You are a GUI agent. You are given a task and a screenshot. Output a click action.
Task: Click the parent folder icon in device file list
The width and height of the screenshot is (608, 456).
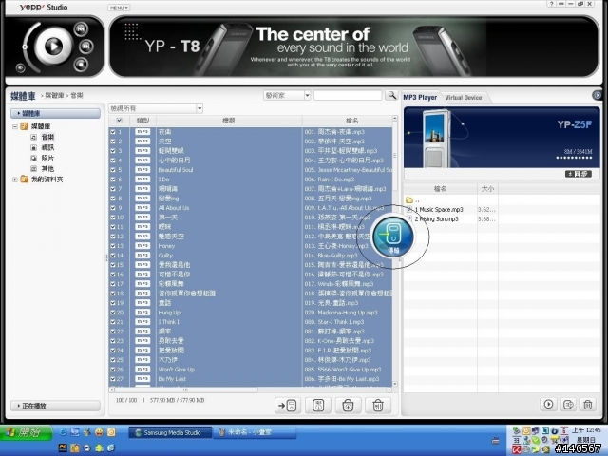pos(409,200)
